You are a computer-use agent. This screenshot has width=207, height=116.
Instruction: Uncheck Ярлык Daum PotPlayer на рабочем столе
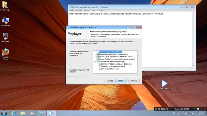tap(98, 57)
